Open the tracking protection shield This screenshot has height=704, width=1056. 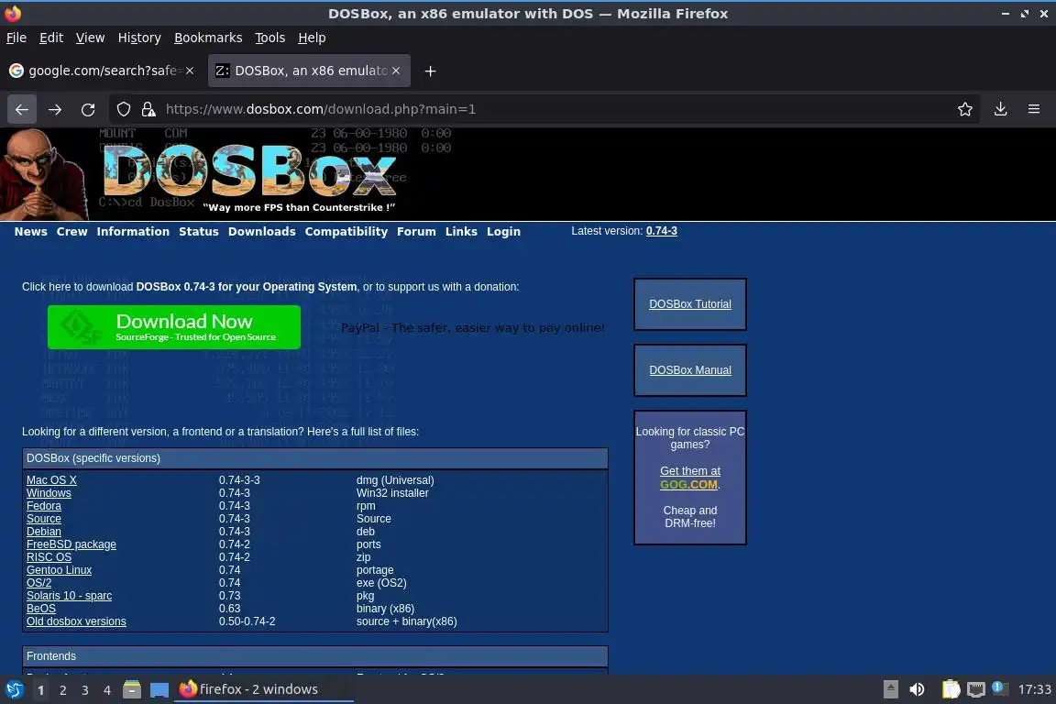tap(124, 109)
